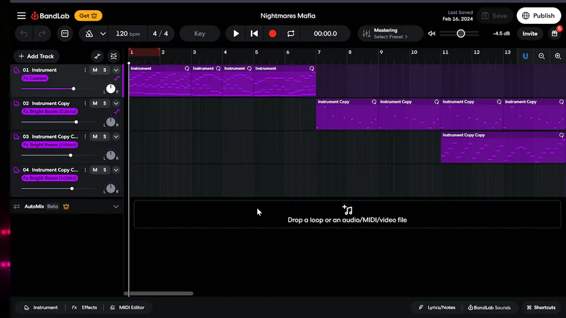Click the Get membership button
Image resolution: width=566 pixels, height=318 pixels.
[88, 16]
